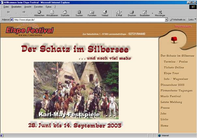Open the Bearbeiten toolbar dropdown arrow

(152, 13)
